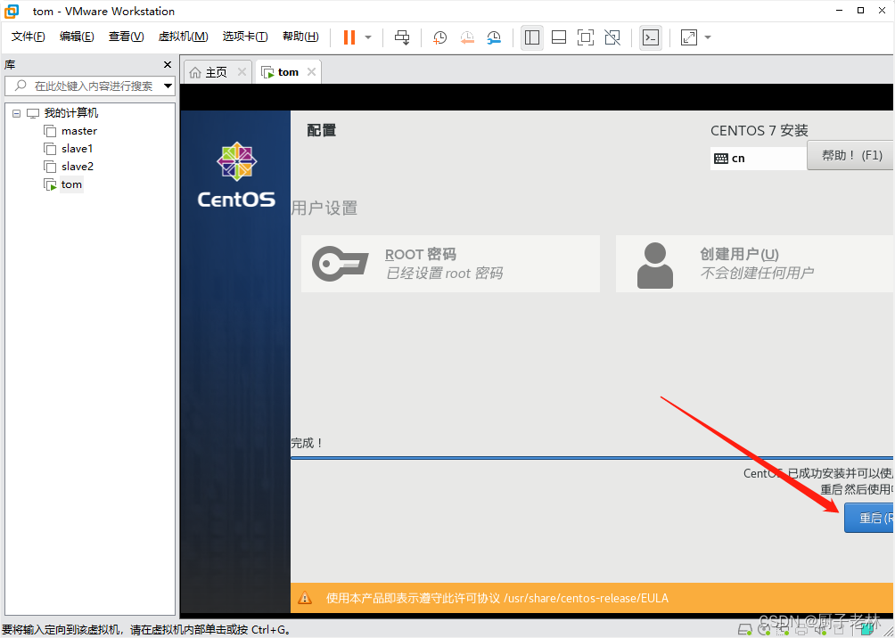
Task: Click the CentOS logo
Action: (236, 174)
